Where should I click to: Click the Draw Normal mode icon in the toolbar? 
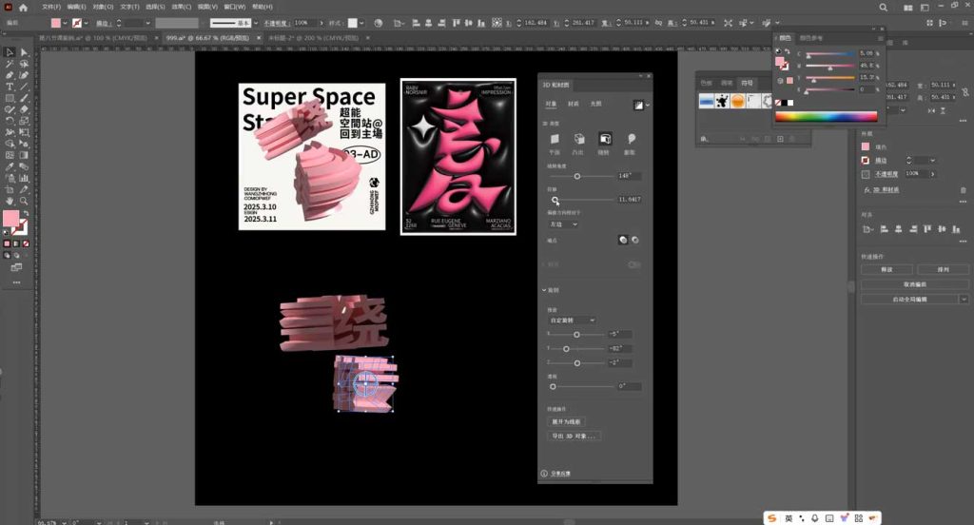[7, 255]
